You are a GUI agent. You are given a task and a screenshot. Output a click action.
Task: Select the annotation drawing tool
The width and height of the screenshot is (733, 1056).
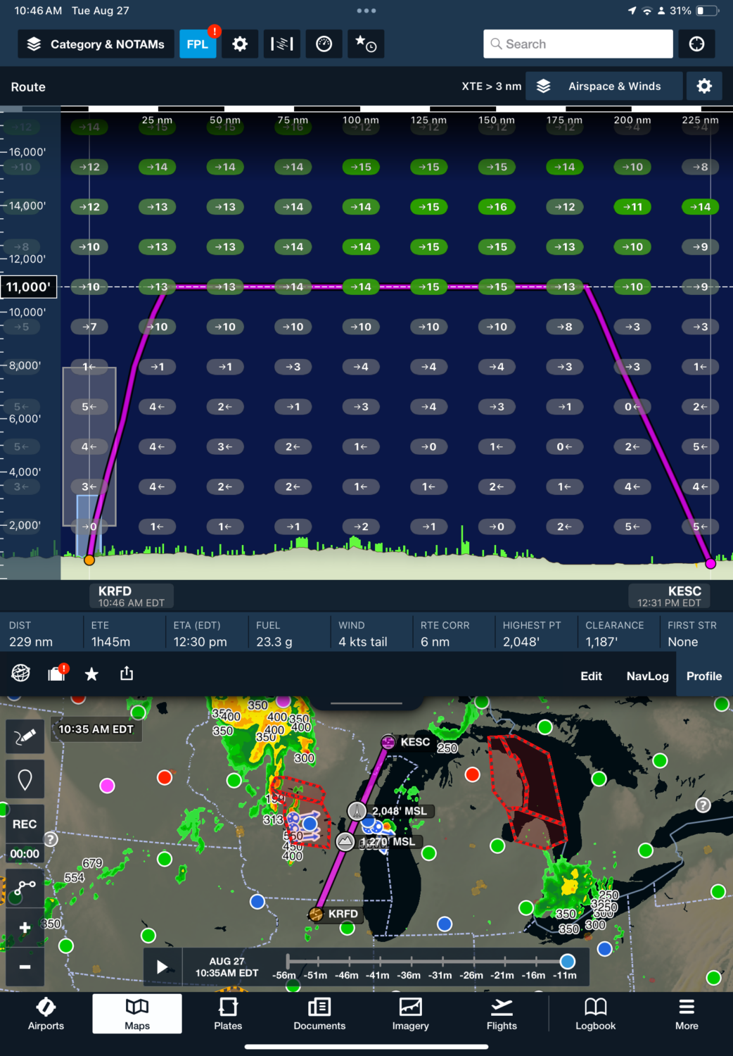click(25, 736)
